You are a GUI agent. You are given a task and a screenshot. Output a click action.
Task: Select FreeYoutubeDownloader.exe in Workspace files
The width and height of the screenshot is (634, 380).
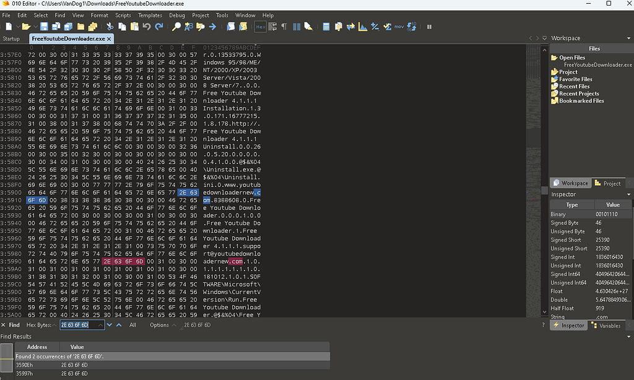click(x=597, y=65)
